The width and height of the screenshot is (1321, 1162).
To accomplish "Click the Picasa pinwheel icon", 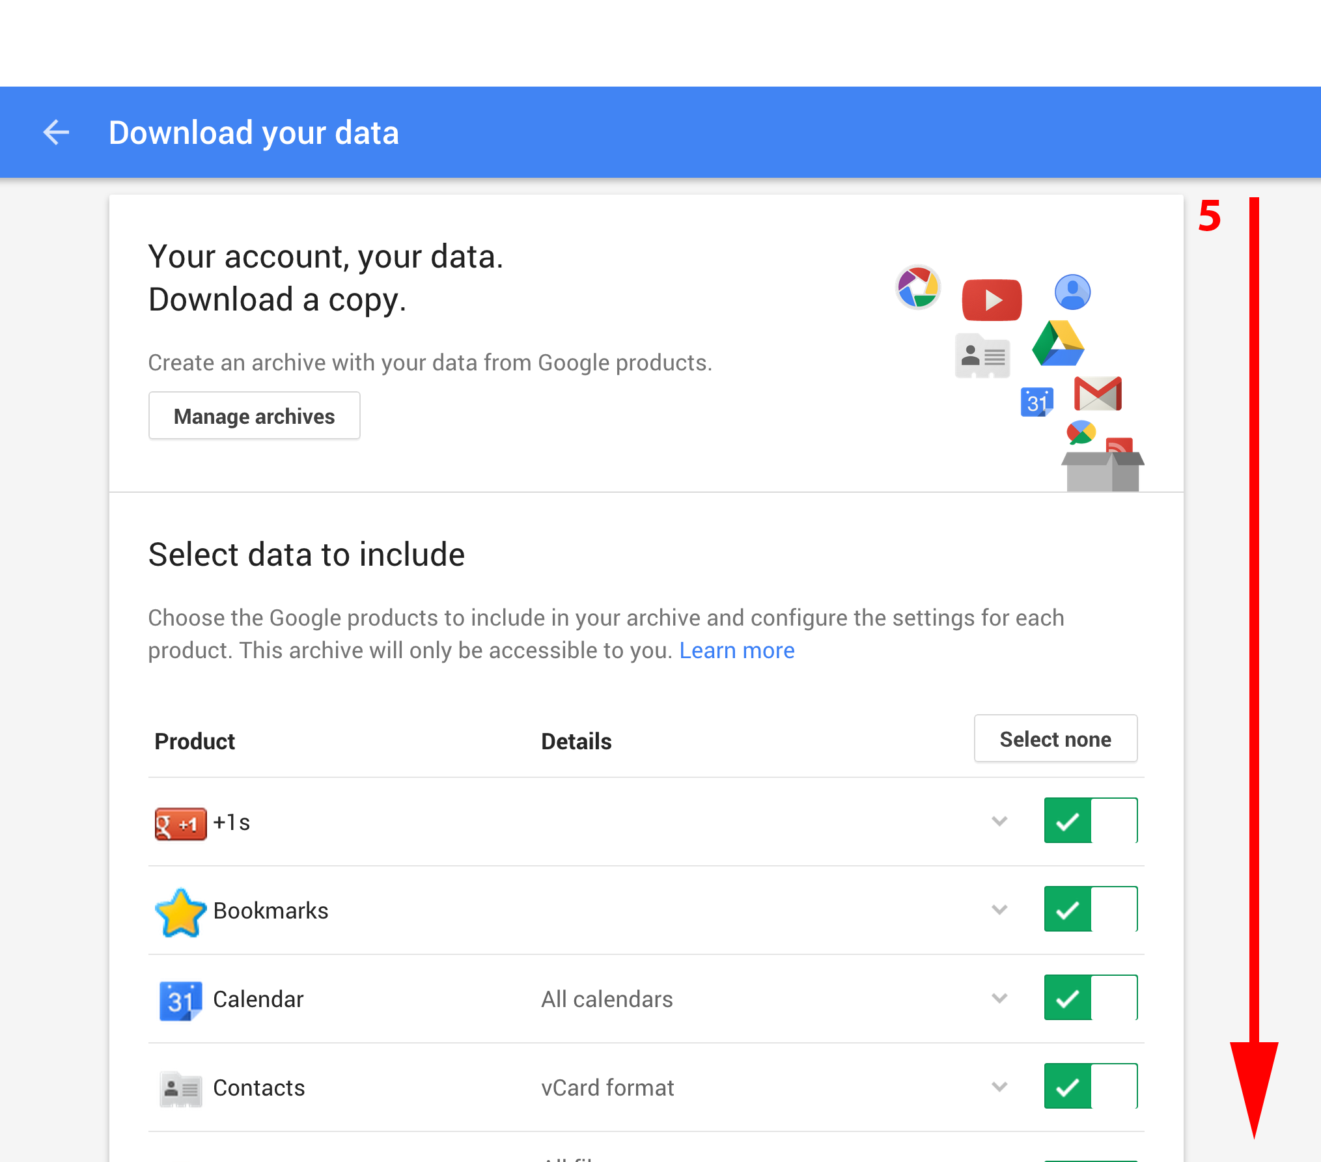I will click(x=918, y=286).
